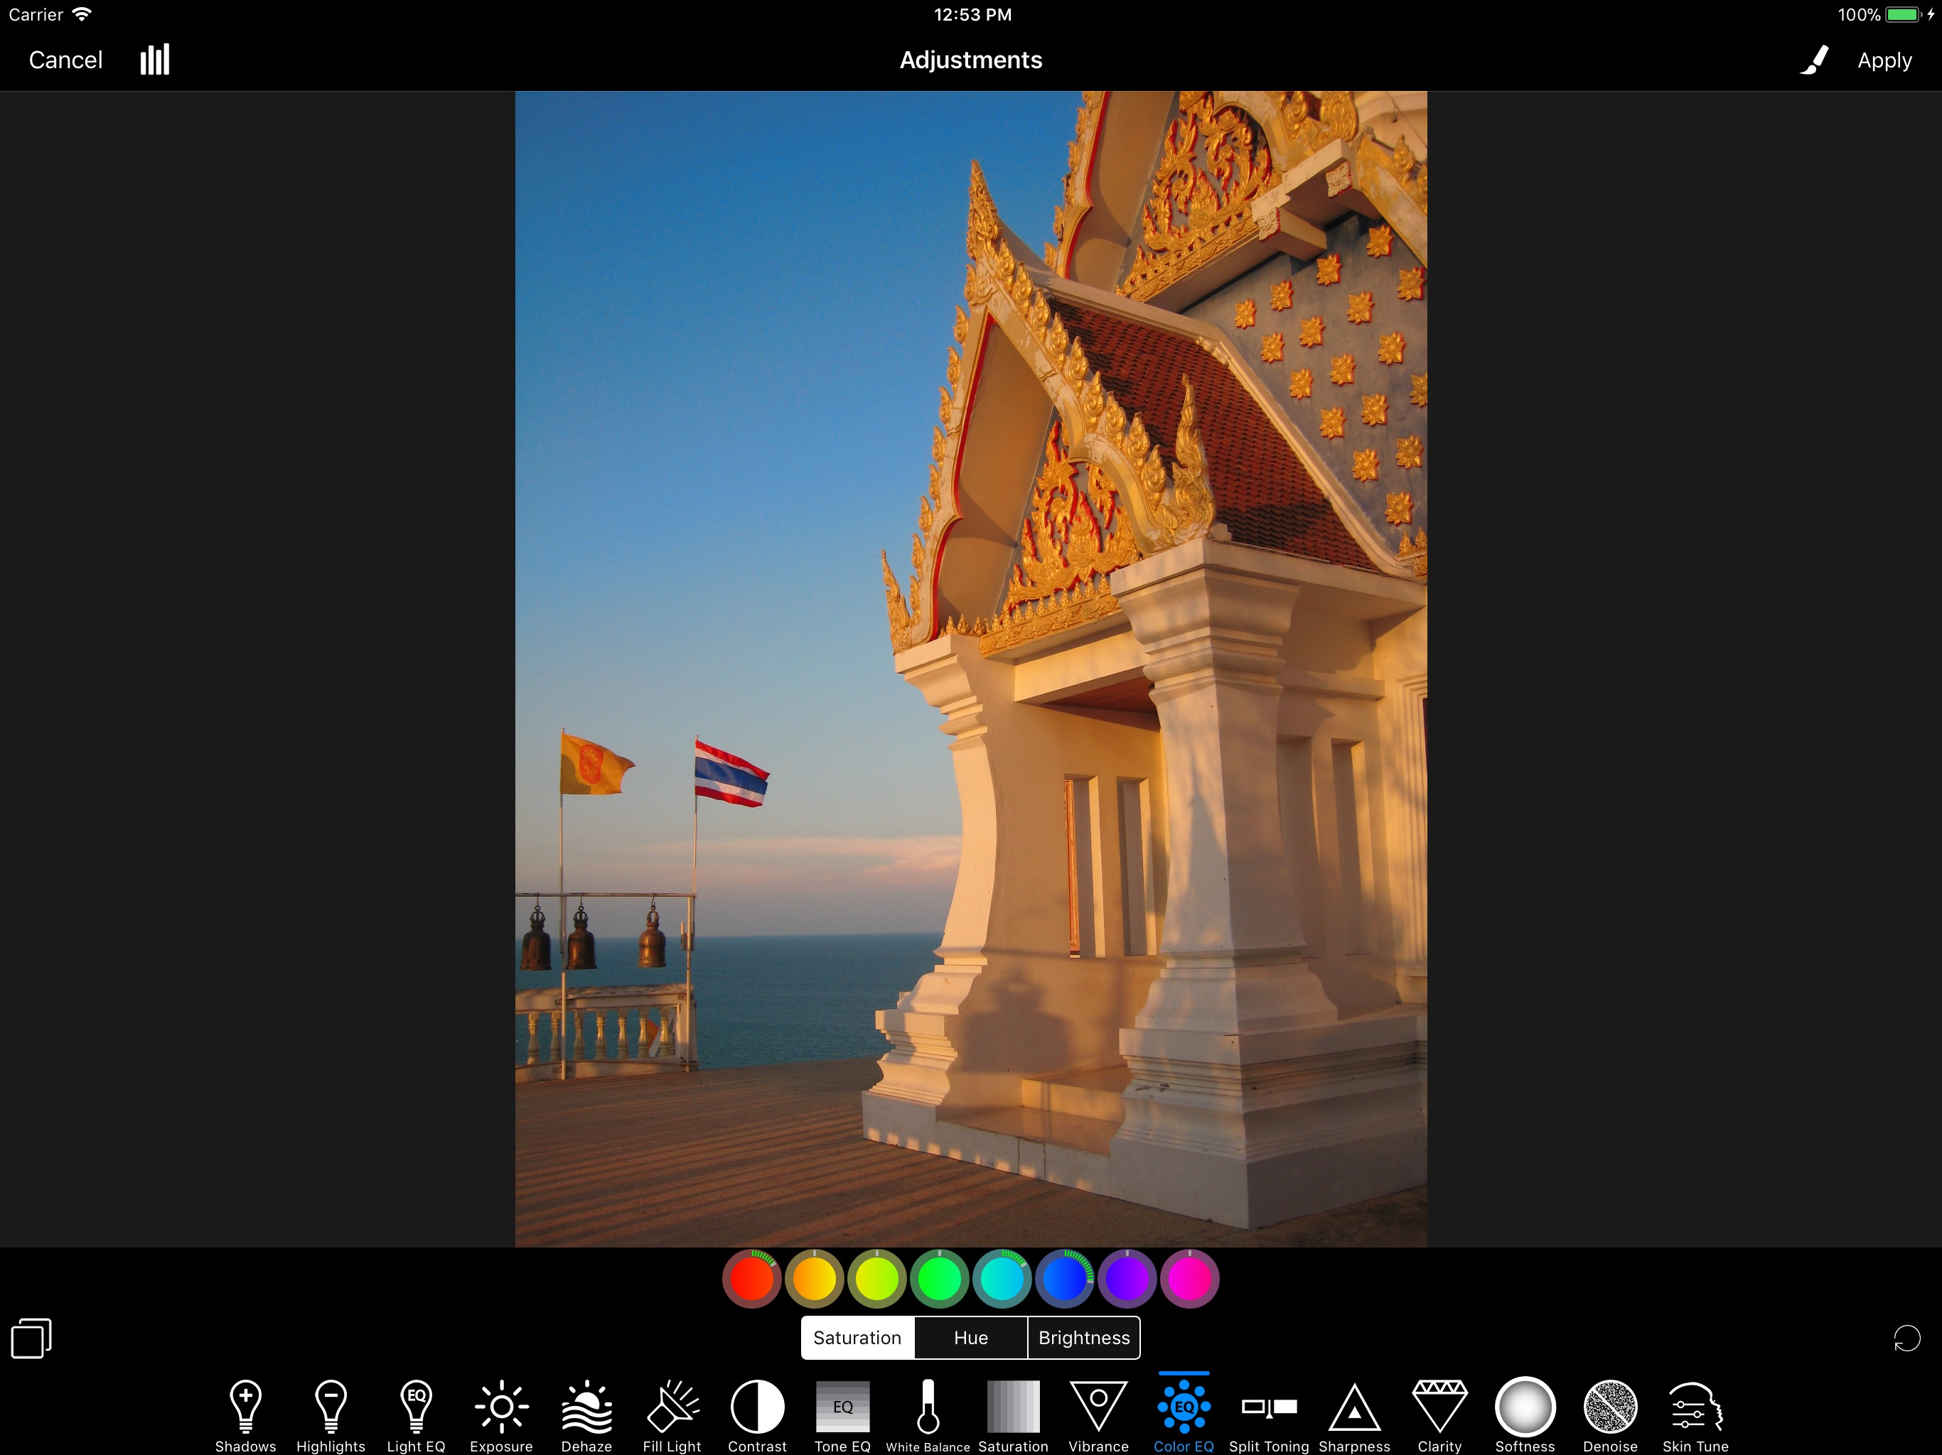
Task: Tap the temple photo preview
Action: pyautogui.click(x=970, y=667)
